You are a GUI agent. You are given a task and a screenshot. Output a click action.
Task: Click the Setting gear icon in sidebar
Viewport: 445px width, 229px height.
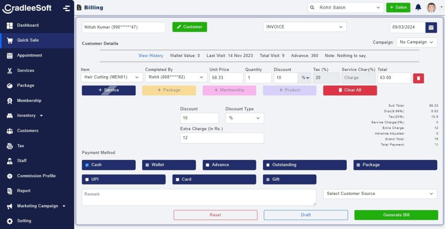10,221
